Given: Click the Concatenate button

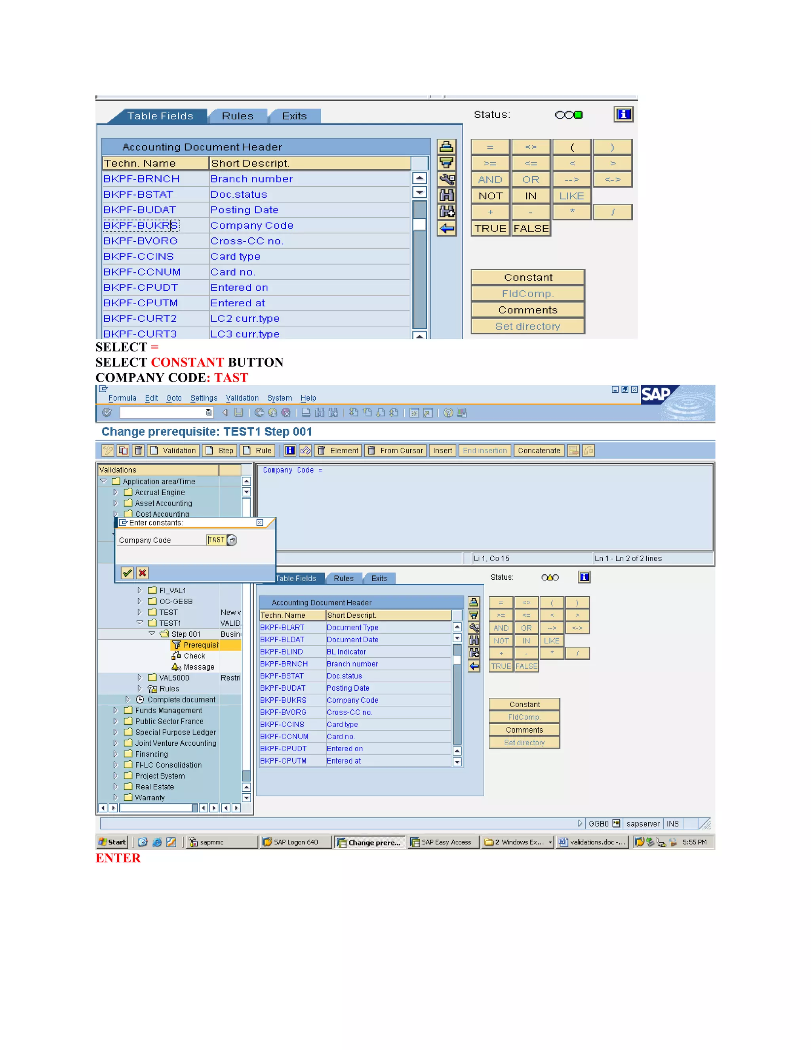Looking at the screenshot, I should tap(539, 451).
